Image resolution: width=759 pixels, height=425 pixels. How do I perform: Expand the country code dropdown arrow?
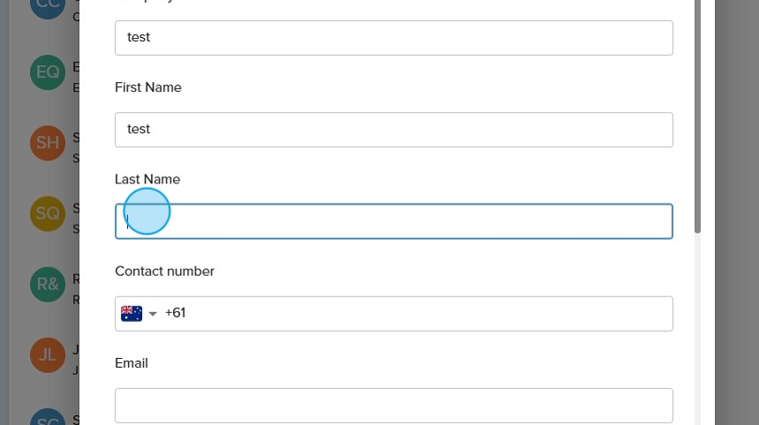click(153, 314)
